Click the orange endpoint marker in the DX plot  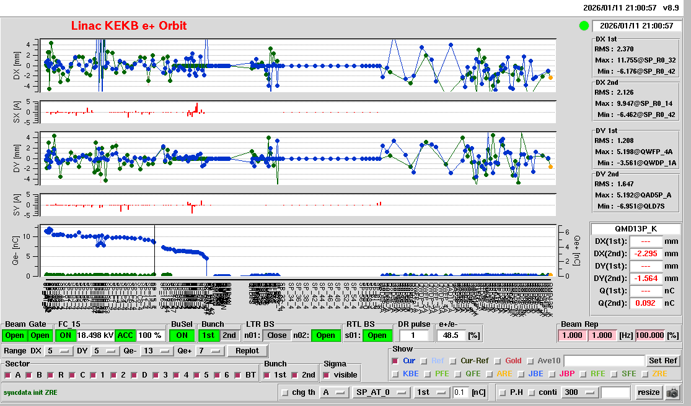(x=550, y=77)
